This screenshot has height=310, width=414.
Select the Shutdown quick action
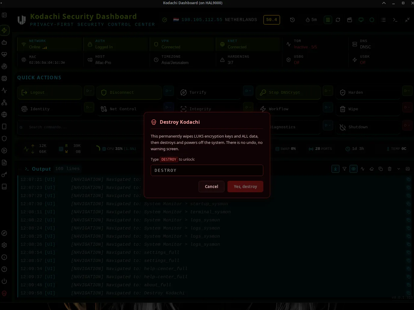tap(368, 127)
